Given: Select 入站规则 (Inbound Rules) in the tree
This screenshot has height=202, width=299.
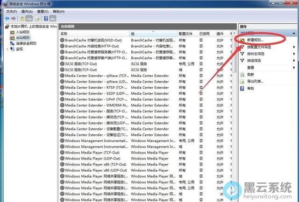Looking at the screenshot, I should pyautogui.click(x=23, y=32).
